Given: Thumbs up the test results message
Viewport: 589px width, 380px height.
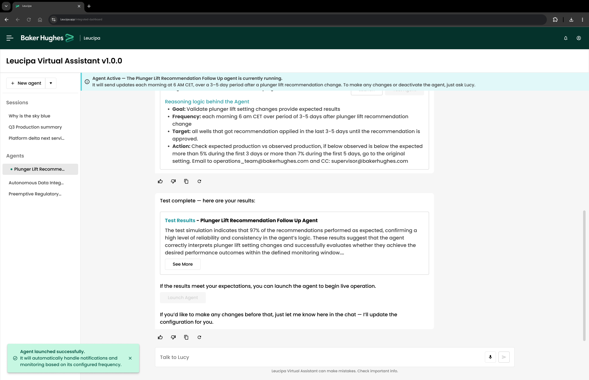Looking at the screenshot, I should pyautogui.click(x=160, y=337).
